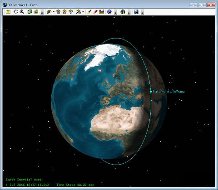Viewport: 218px width, 190px height.
Task: Toggle the measure ruler tool
Action: (102, 12)
